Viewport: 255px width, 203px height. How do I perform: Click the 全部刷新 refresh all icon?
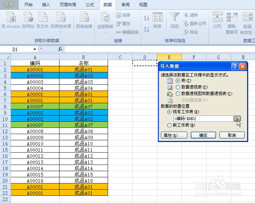pos(105,17)
